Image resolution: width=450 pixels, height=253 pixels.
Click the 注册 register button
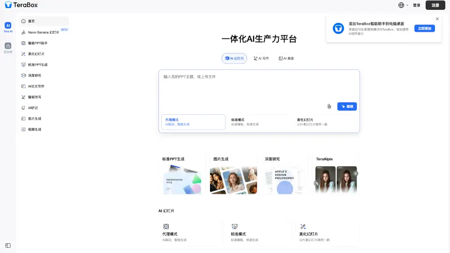pos(435,5)
